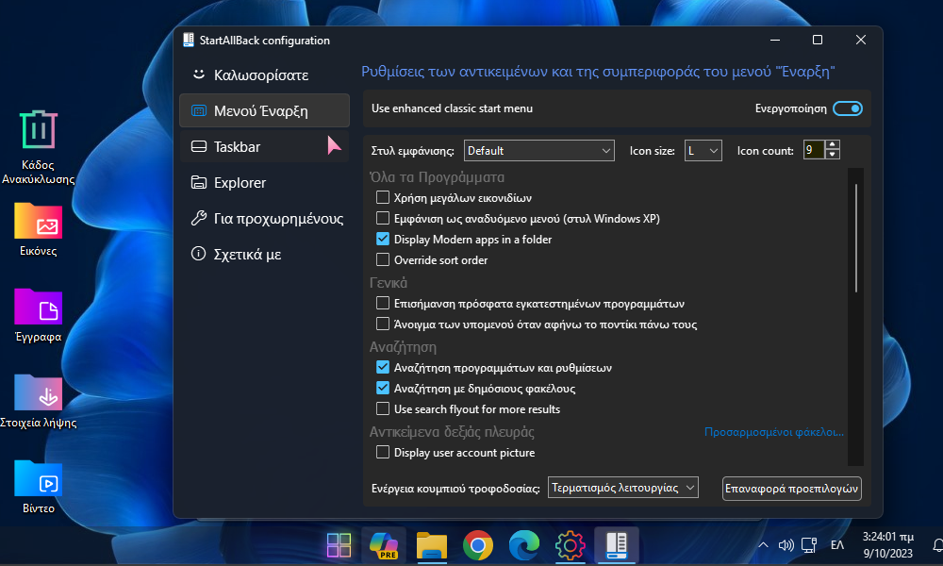
Task: Click the folder icon beside Explorer
Action: pos(198,182)
